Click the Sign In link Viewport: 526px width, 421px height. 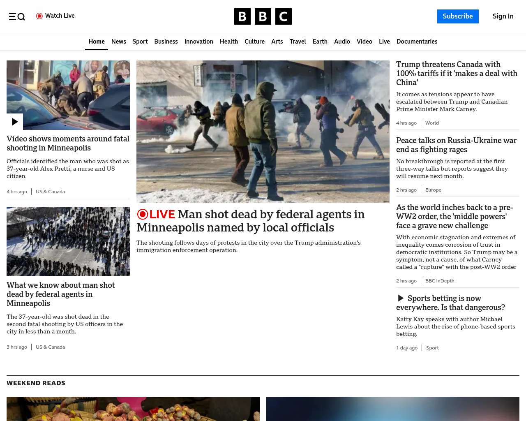(x=503, y=16)
